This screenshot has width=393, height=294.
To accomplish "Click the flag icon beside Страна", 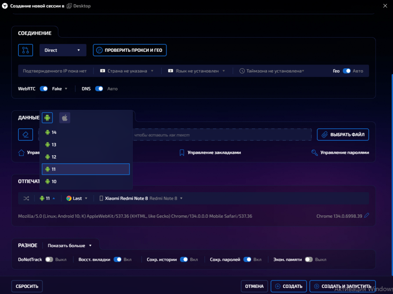I will [x=102, y=71].
